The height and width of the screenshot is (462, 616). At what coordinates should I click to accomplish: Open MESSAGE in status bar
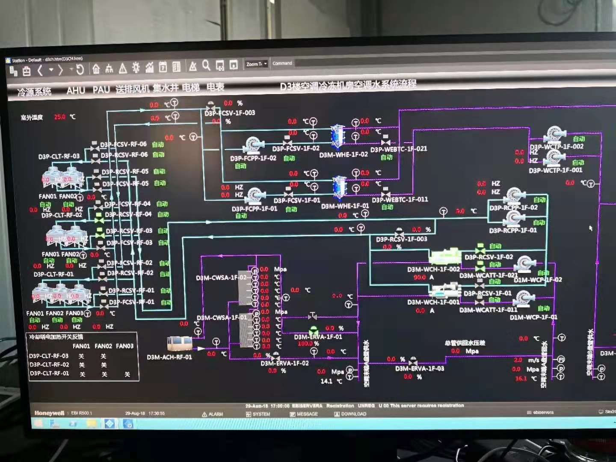pyautogui.click(x=304, y=414)
